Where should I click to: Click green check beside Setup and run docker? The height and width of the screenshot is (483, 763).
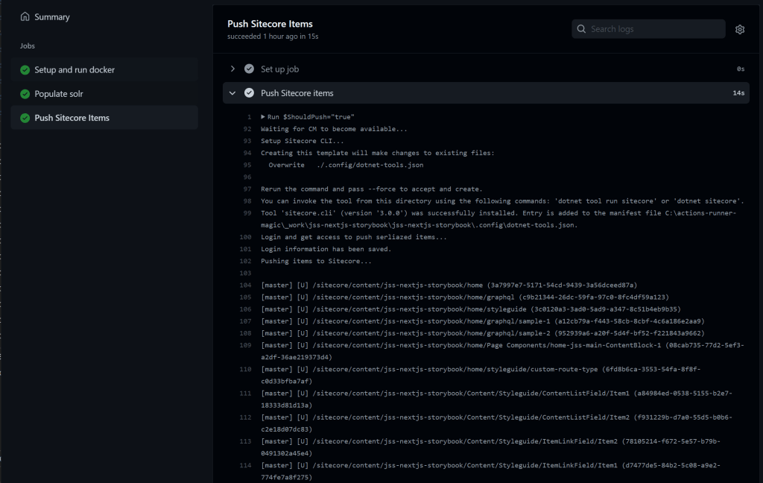pyautogui.click(x=25, y=70)
